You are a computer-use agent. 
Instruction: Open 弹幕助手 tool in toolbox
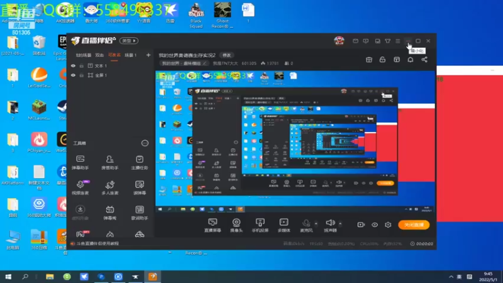[x=80, y=162]
